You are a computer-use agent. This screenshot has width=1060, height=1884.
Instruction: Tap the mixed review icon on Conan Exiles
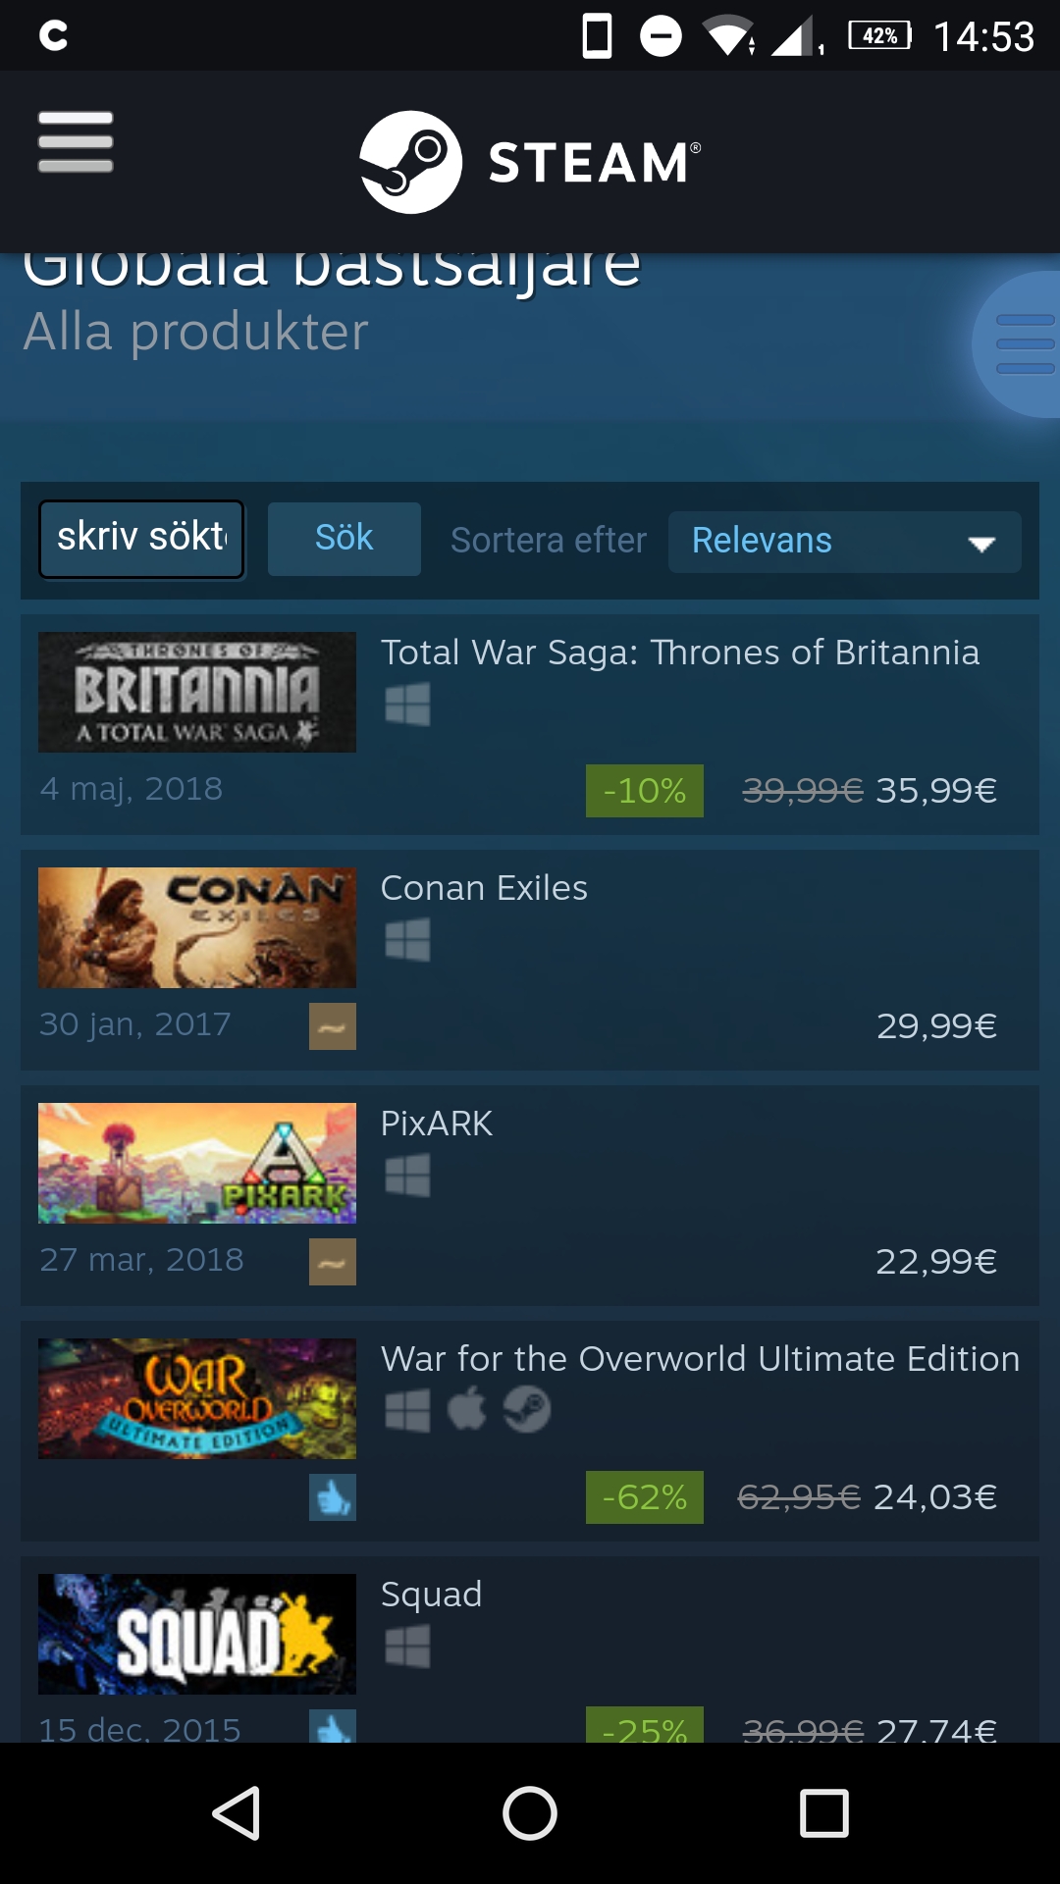(333, 1026)
